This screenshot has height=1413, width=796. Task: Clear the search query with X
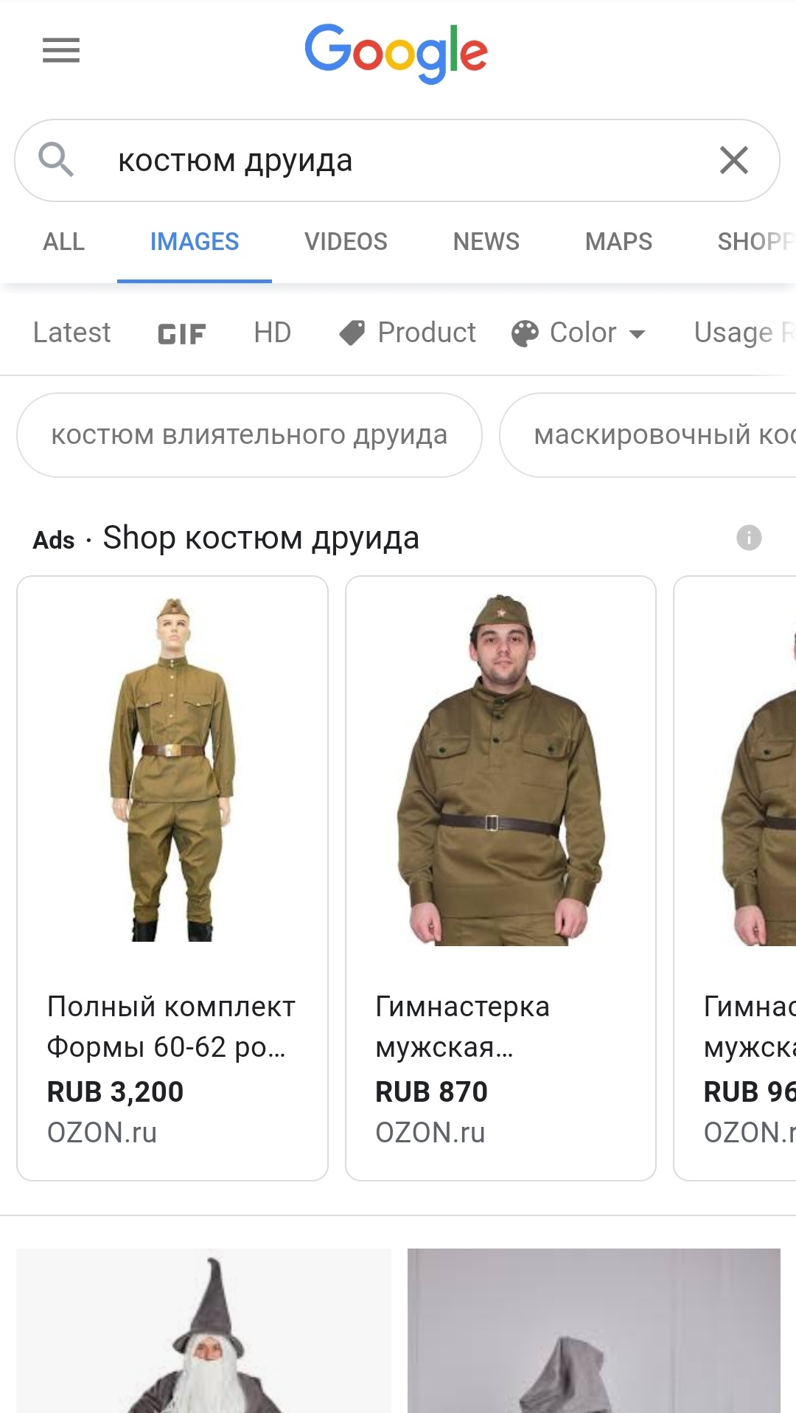[734, 160]
